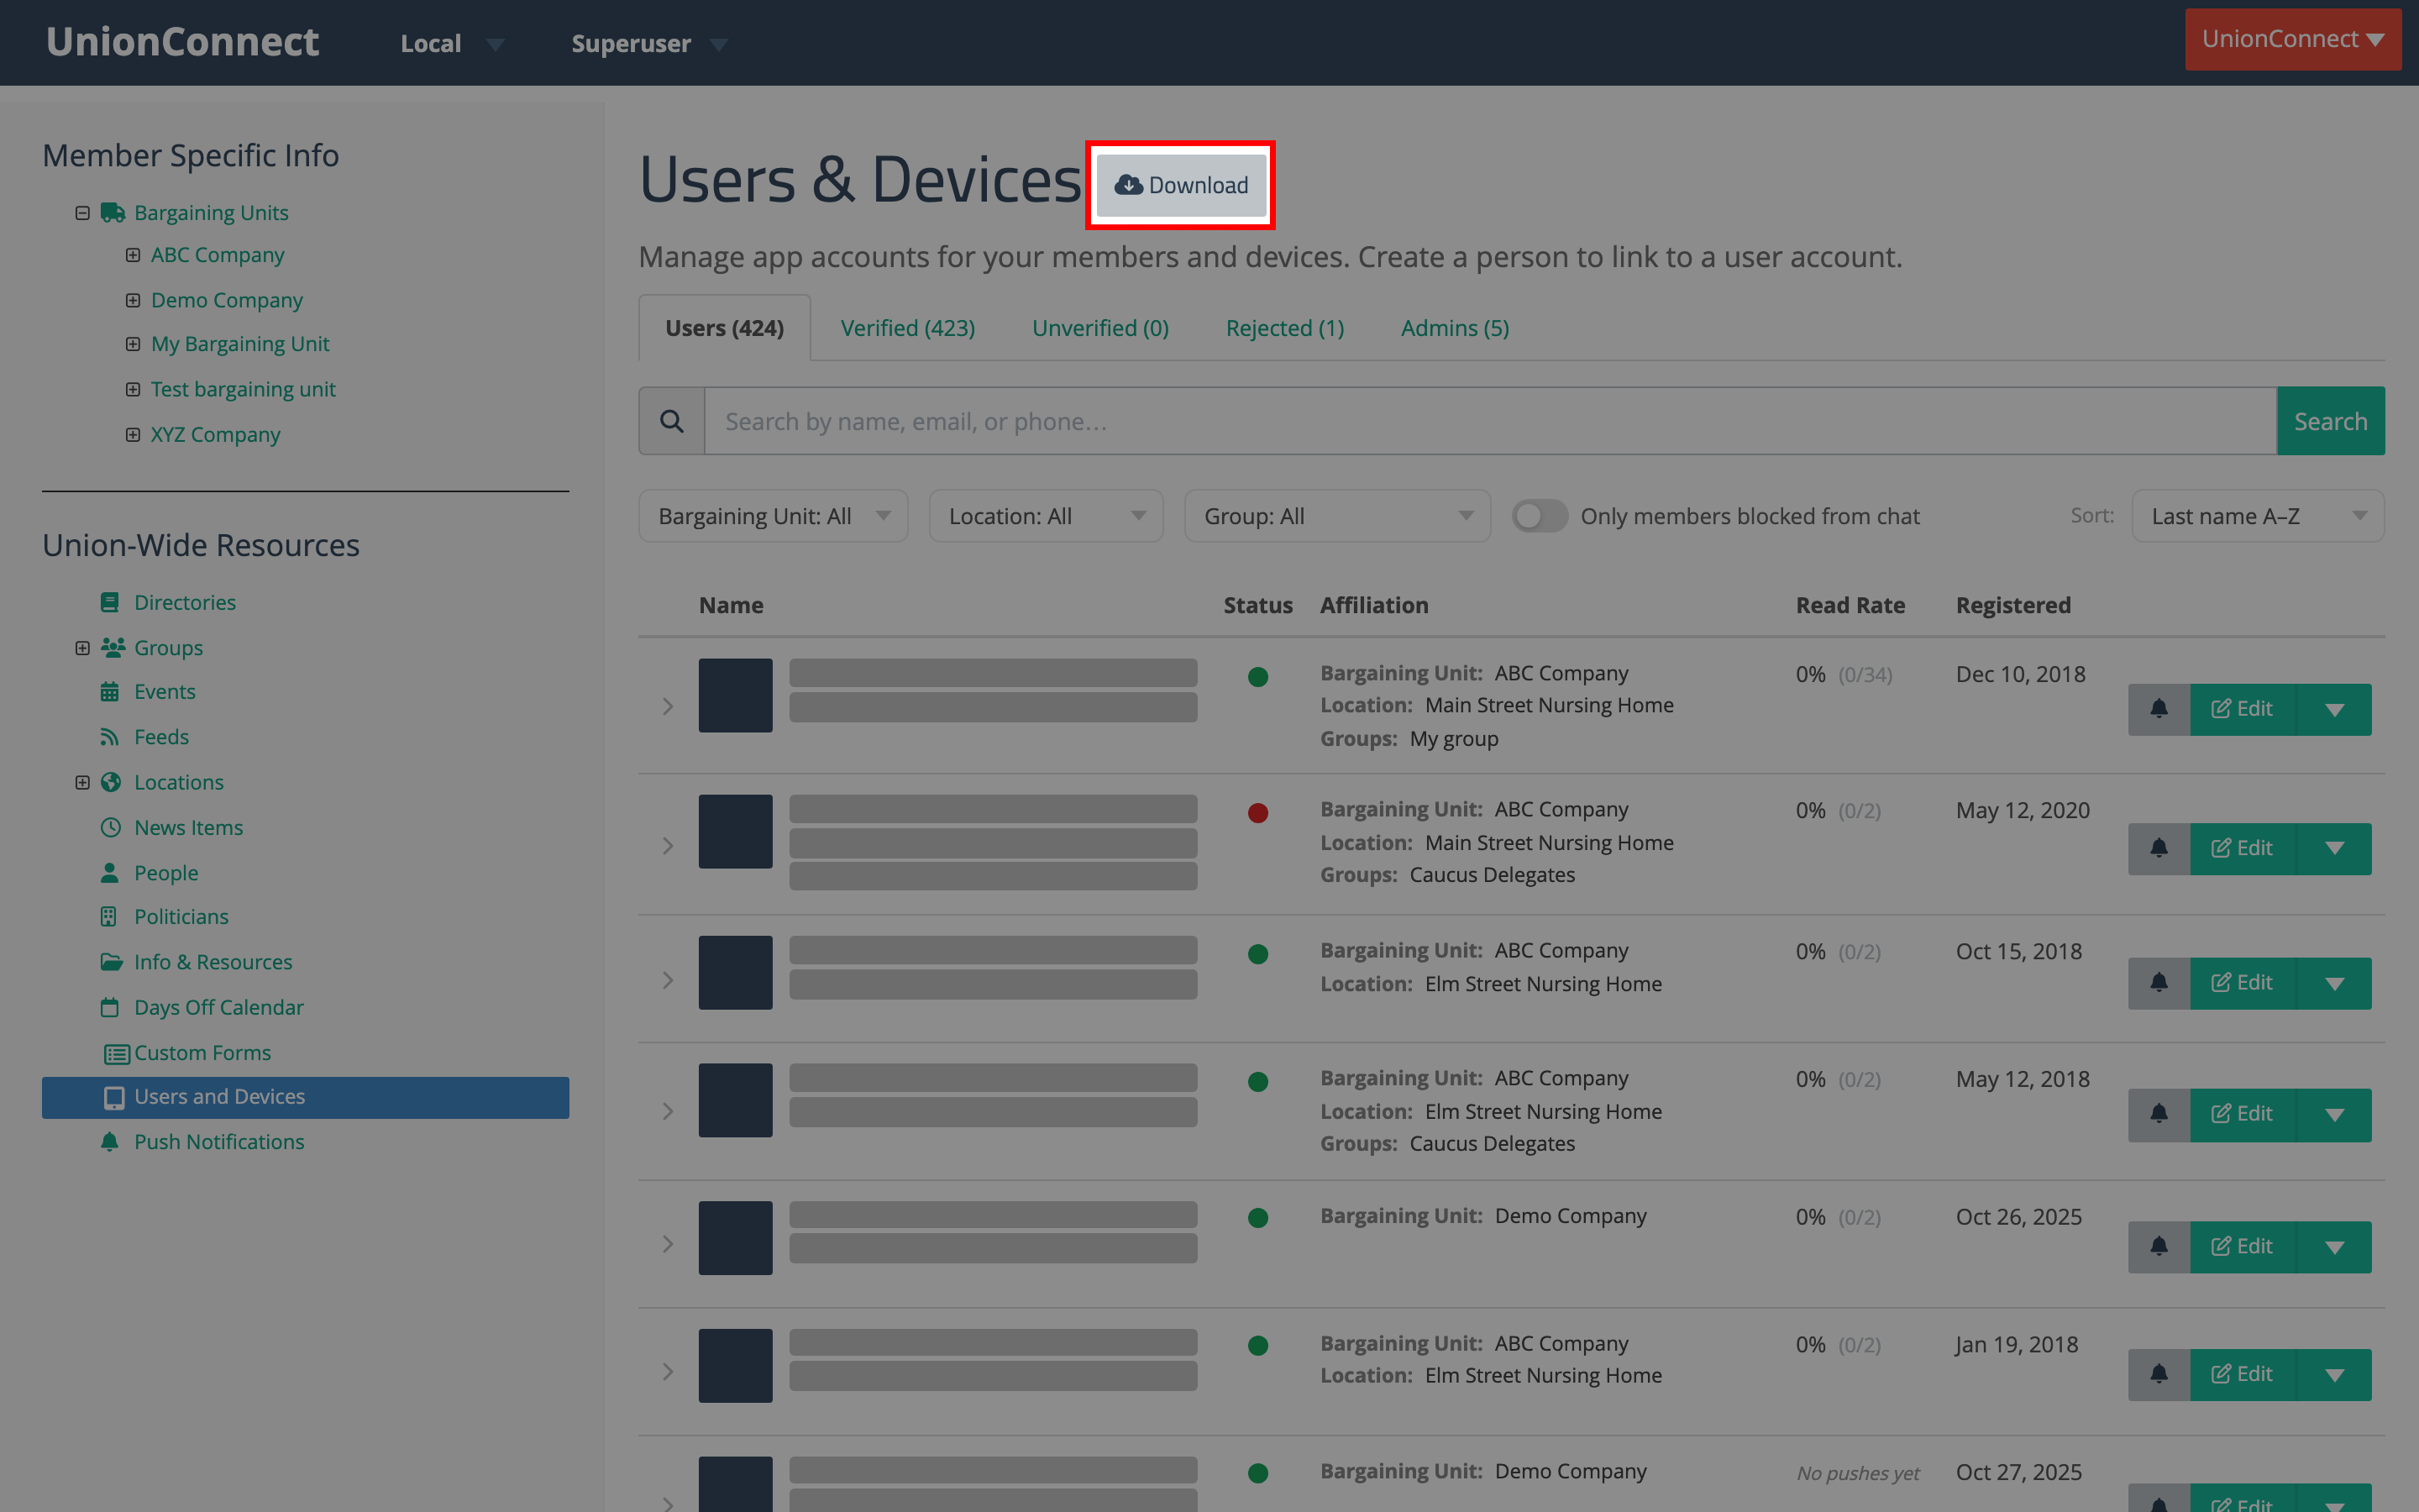Expand the May 12, 2020 user row chevron
The width and height of the screenshot is (2419, 1512).
[668, 846]
